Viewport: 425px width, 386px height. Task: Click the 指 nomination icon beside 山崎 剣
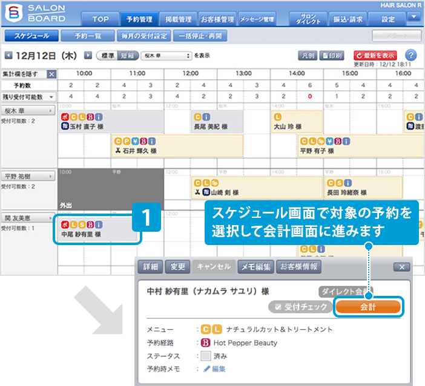tap(206, 192)
